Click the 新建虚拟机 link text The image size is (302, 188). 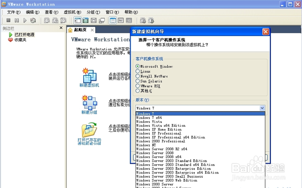point(89,85)
